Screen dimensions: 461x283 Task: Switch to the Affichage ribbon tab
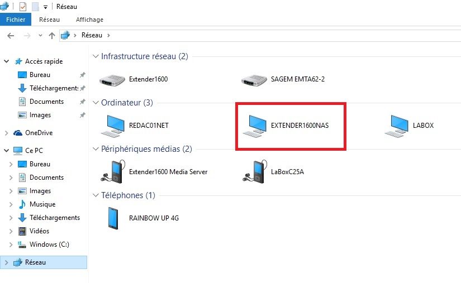coord(89,20)
